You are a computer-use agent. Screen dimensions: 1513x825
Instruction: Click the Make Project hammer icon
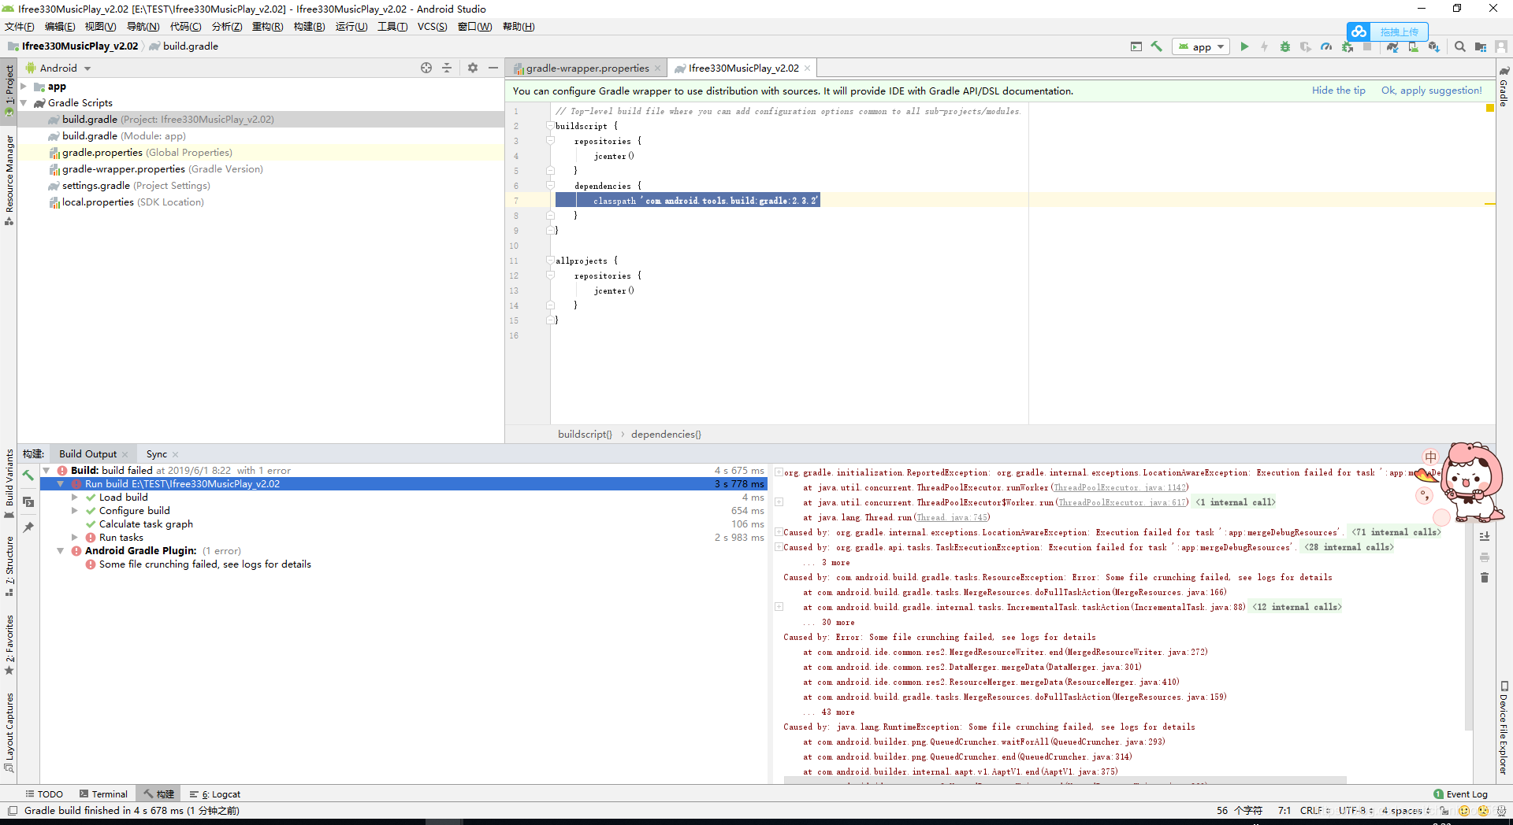(1157, 46)
